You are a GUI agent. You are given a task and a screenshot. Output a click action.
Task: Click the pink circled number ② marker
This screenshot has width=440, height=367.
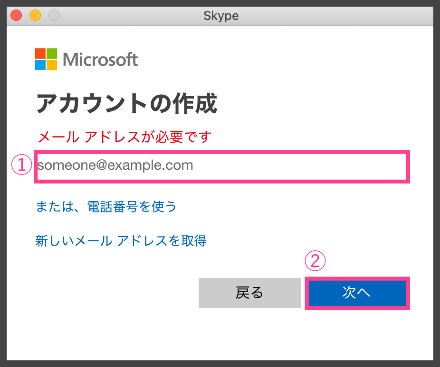click(315, 261)
